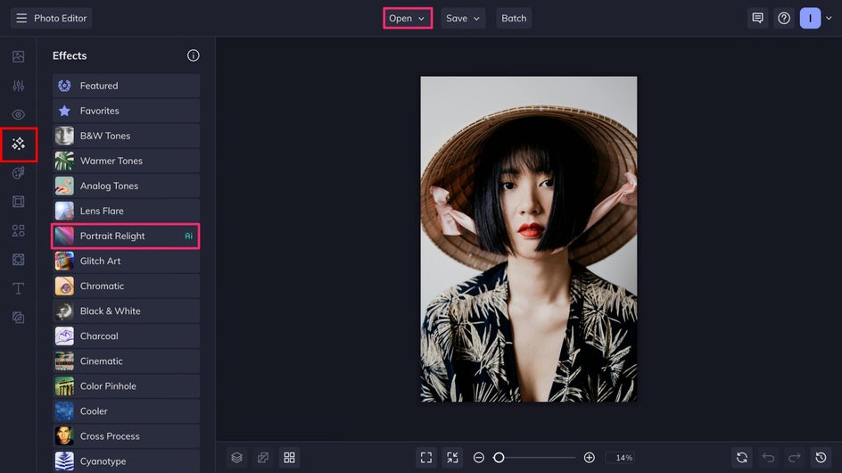The image size is (842, 473).
Task: Open the Lens Flare category
Action: 126,211
